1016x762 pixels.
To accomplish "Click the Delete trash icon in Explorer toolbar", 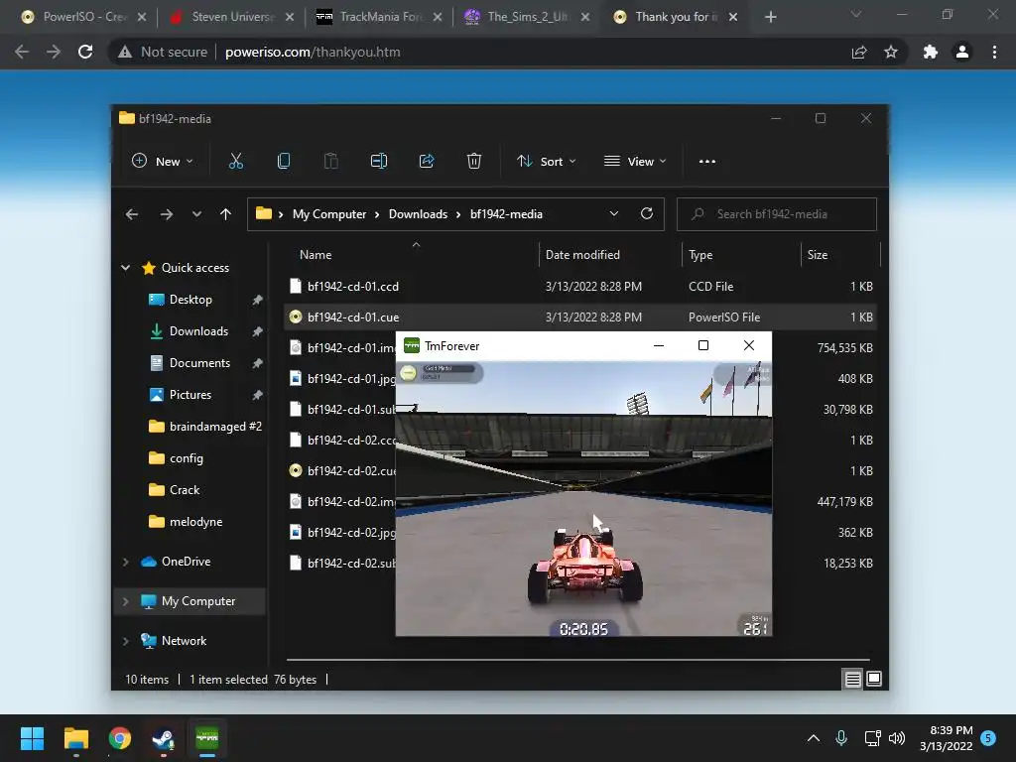I will click(x=474, y=162).
